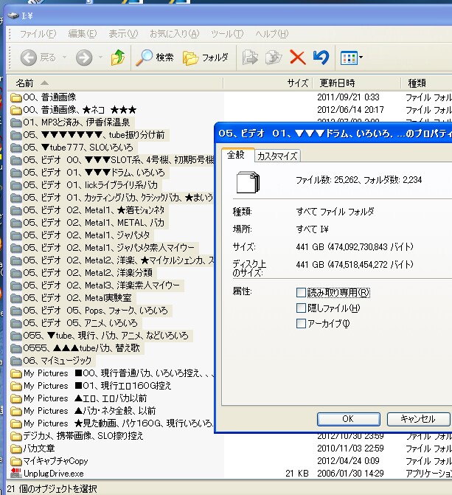Image resolution: width=452 pixels, height=495 pixels.
Task: Click the Move To folder toolbar icon
Action: tap(250, 58)
